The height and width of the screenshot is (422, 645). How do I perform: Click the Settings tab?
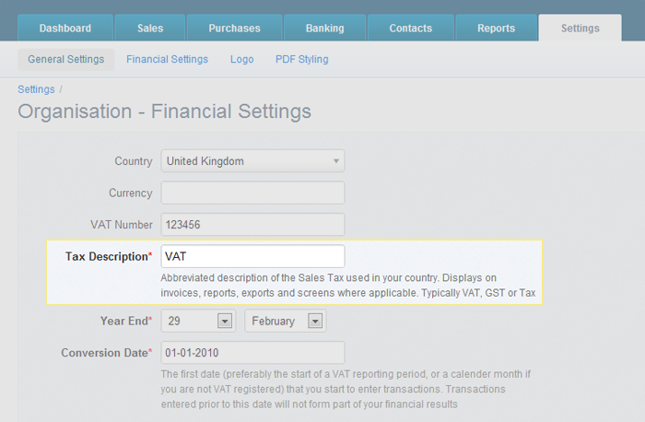pos(580,28)
